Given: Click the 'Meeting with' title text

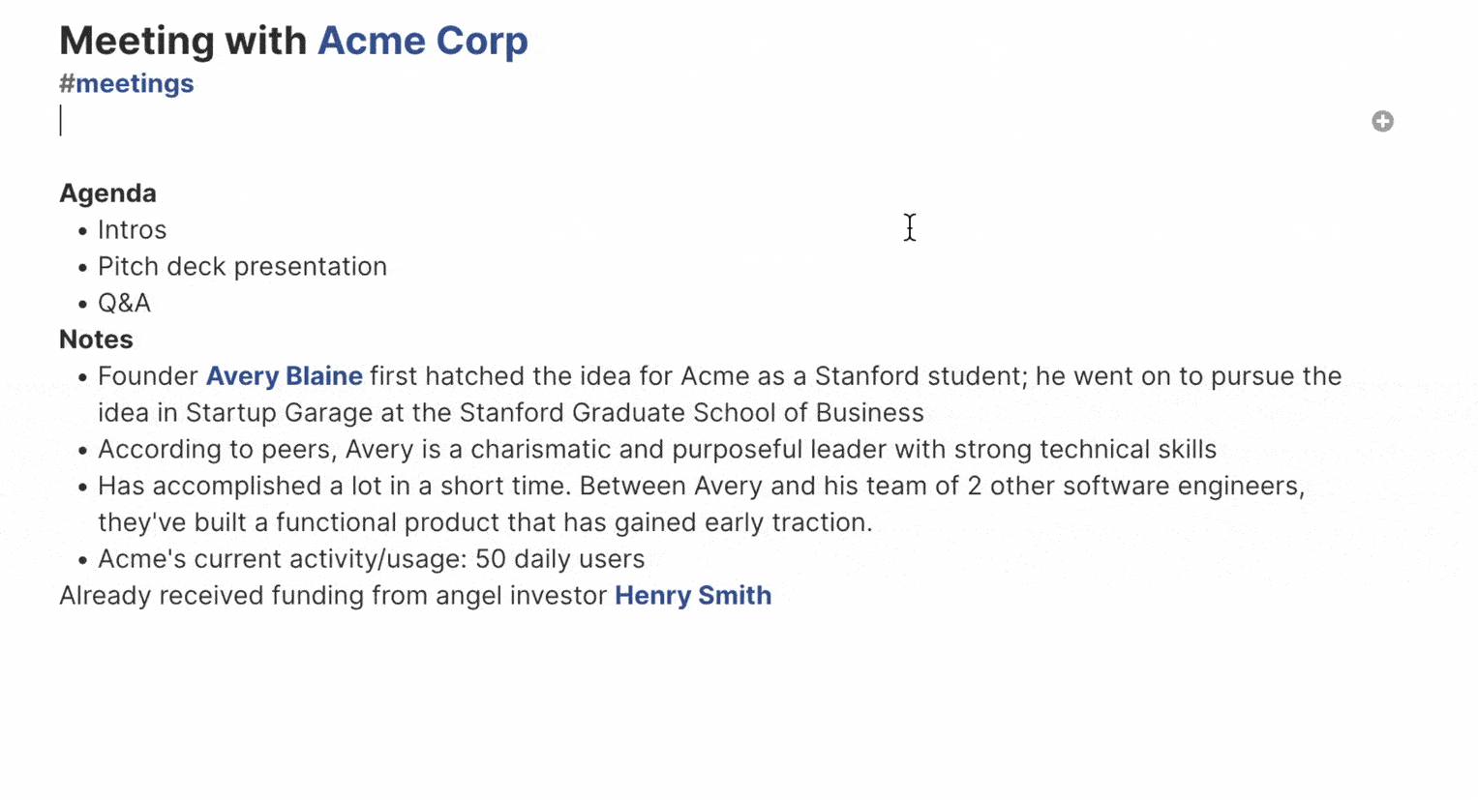Looking at the screenshot, I should point(183,41).
